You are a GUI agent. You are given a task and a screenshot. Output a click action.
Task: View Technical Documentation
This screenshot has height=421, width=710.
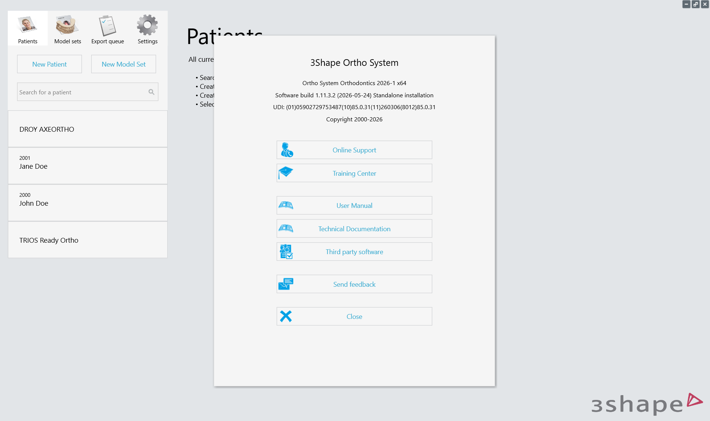[x=354, y=229]
